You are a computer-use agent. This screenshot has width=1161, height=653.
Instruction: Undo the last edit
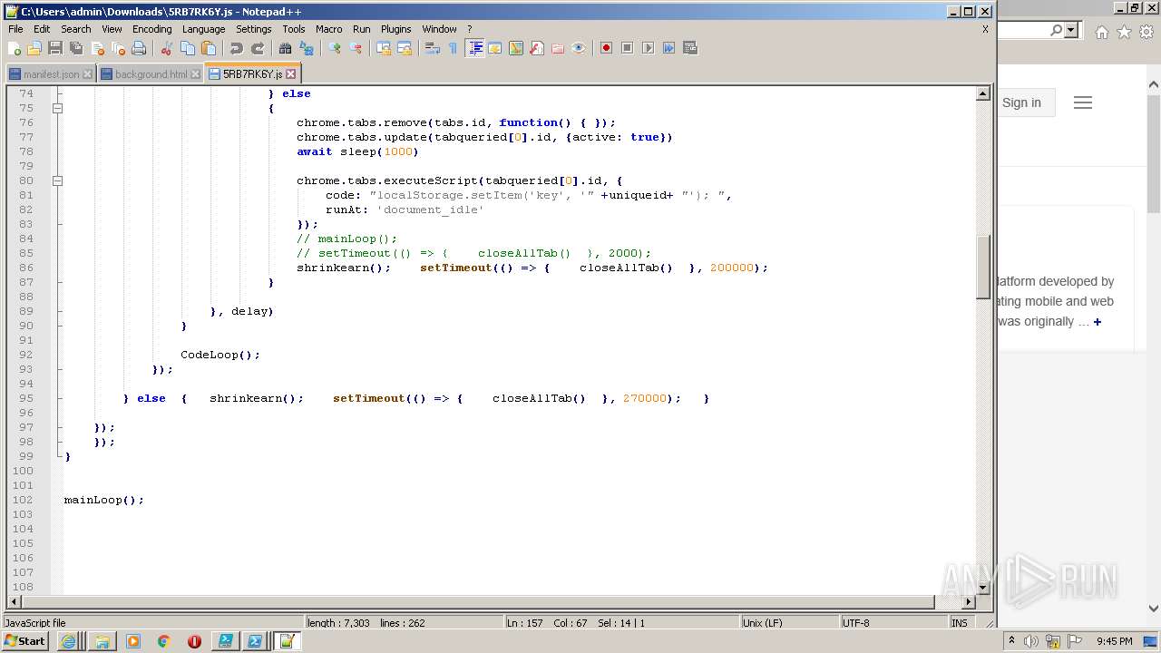click(237, 48)
